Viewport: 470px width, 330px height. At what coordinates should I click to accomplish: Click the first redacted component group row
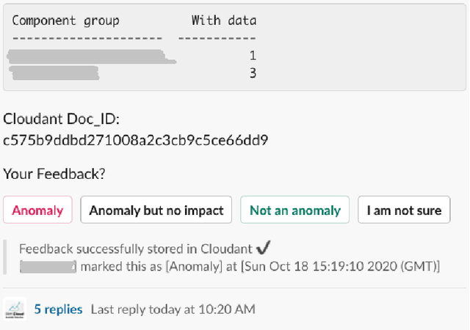click(87, 56)
